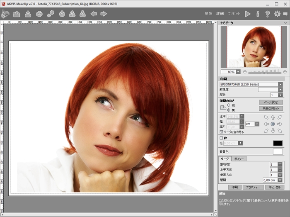Click the vertical canvas scrollbar
Viewport: 290px width, 217px height.
(215, 117)
